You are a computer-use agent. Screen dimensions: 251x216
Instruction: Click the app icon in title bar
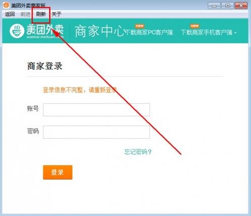(6, 5)
